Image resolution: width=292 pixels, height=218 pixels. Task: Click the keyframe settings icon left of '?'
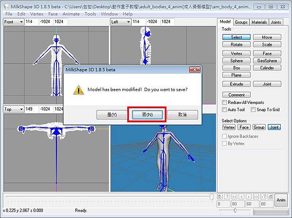click(x=220, y=197)
